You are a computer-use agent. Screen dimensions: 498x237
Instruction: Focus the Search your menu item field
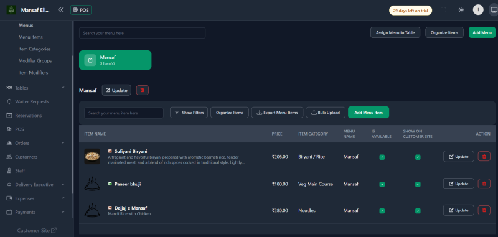(124, 113)
